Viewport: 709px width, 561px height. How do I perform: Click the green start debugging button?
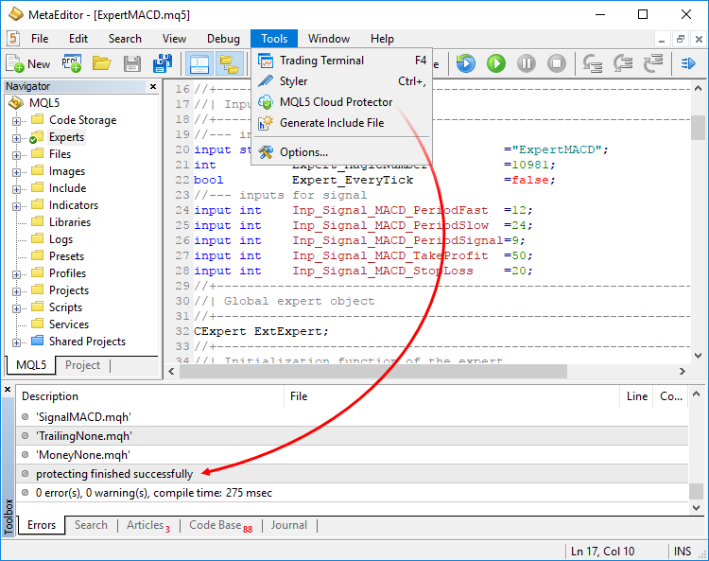coord(496,63)
